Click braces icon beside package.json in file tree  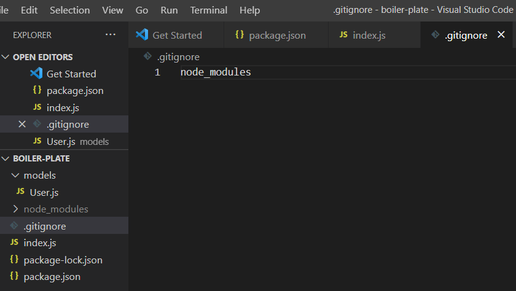[x=14, y=276]
